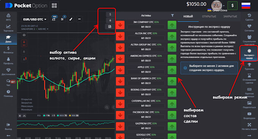Open the Достижения diamond icon

click(x=8, y=72)
